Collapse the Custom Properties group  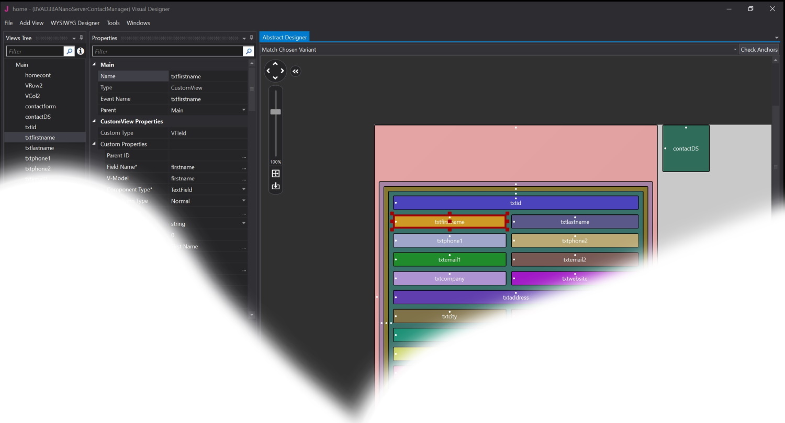point(95,144)
